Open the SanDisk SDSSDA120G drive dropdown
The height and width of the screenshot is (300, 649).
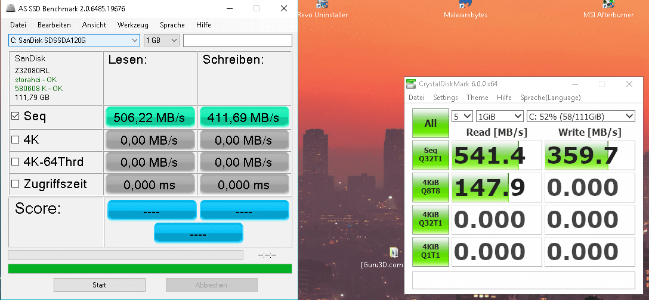[x=74, y=40]
